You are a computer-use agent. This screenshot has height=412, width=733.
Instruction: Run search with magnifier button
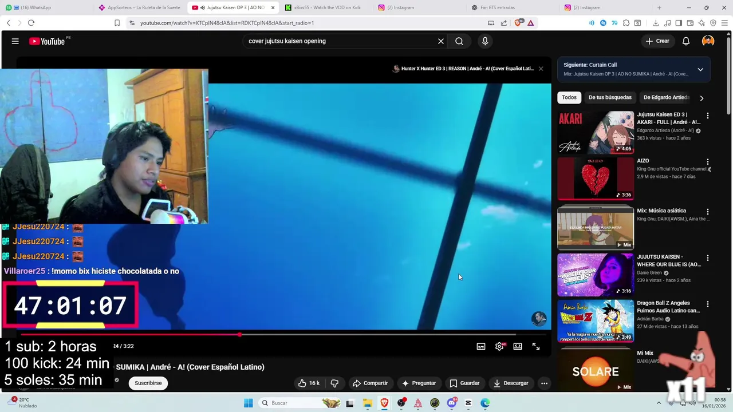459,41
